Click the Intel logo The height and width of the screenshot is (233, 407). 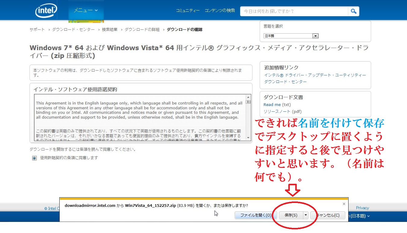pyautogui.click(x=46, y=11)
